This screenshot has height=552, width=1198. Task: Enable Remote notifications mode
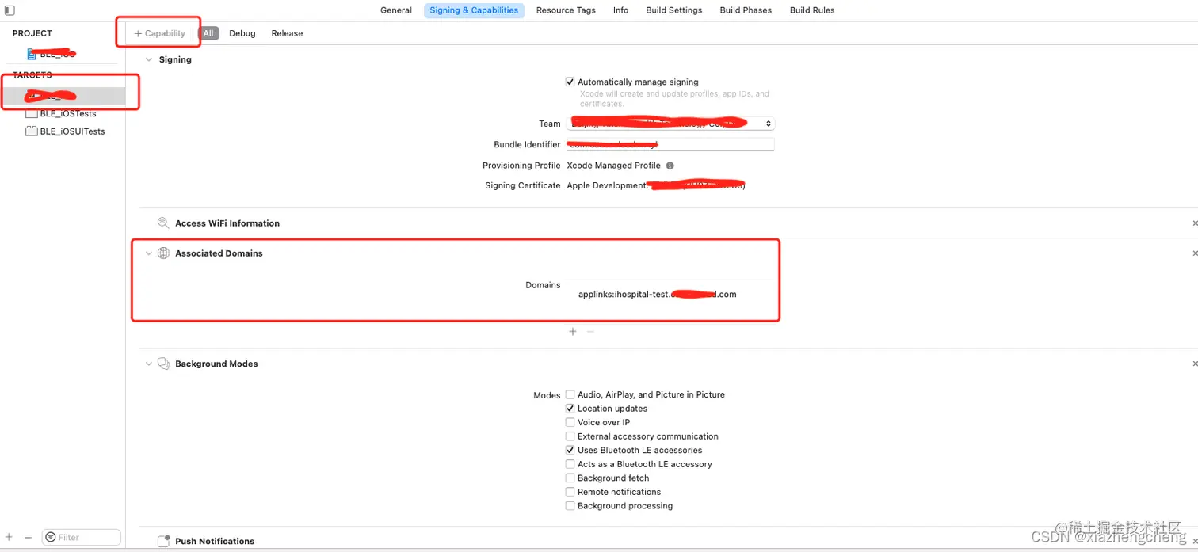coord(570,492)
